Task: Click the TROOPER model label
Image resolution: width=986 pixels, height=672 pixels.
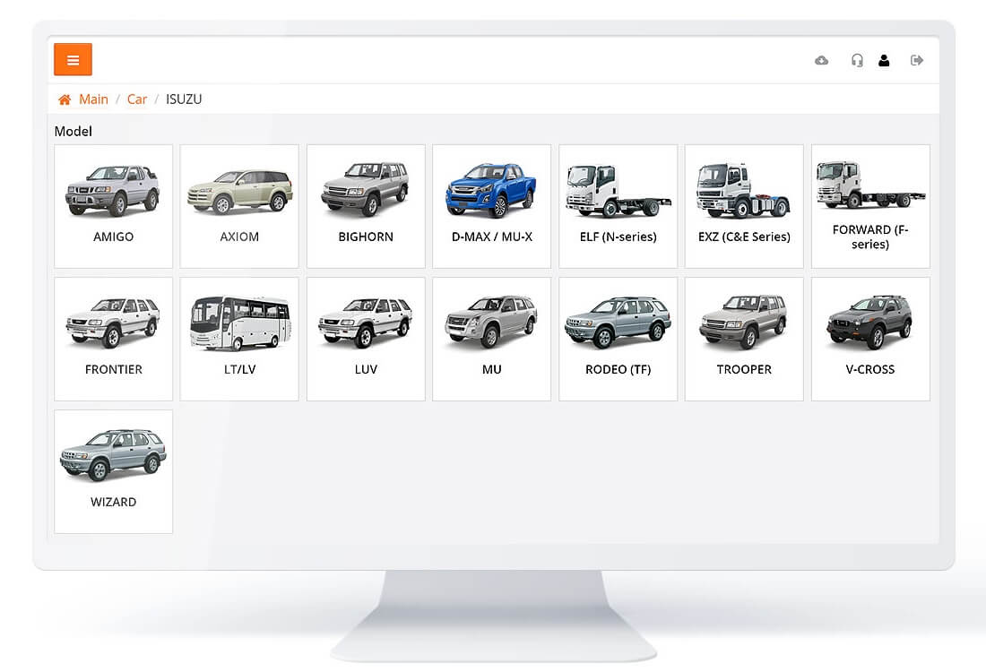Action: [x=744, y=370]
